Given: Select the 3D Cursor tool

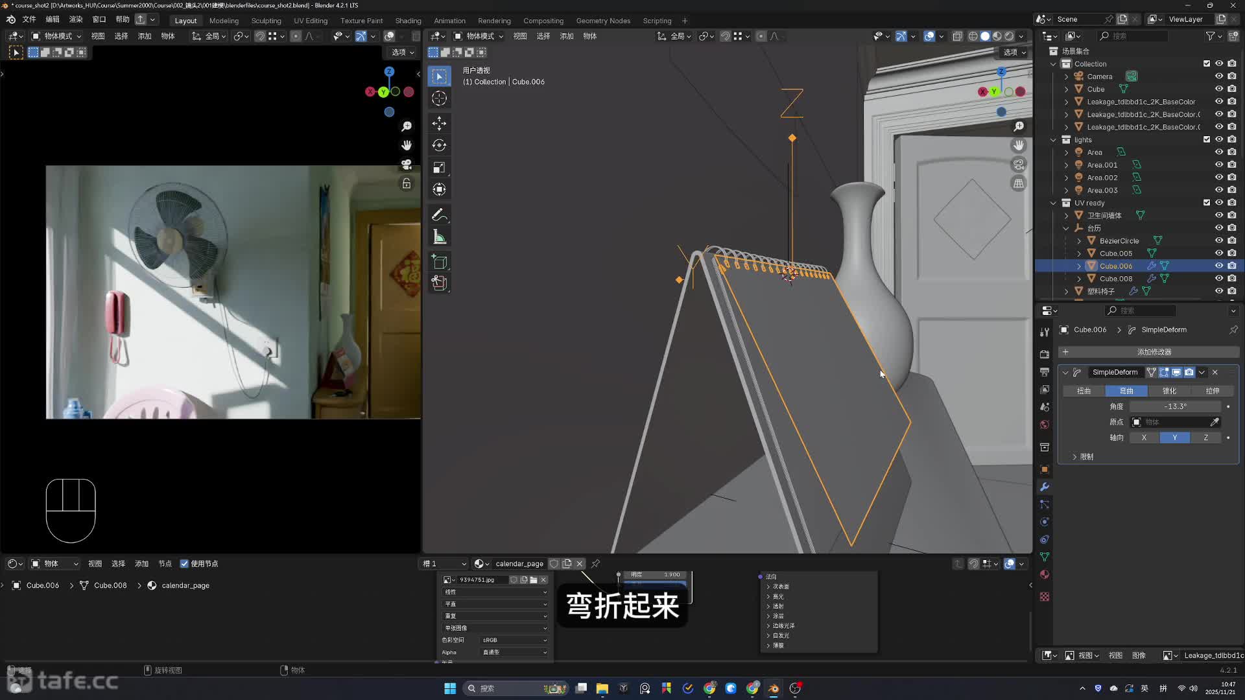Looking at the screenshot, I should click(x=439, y=99).
